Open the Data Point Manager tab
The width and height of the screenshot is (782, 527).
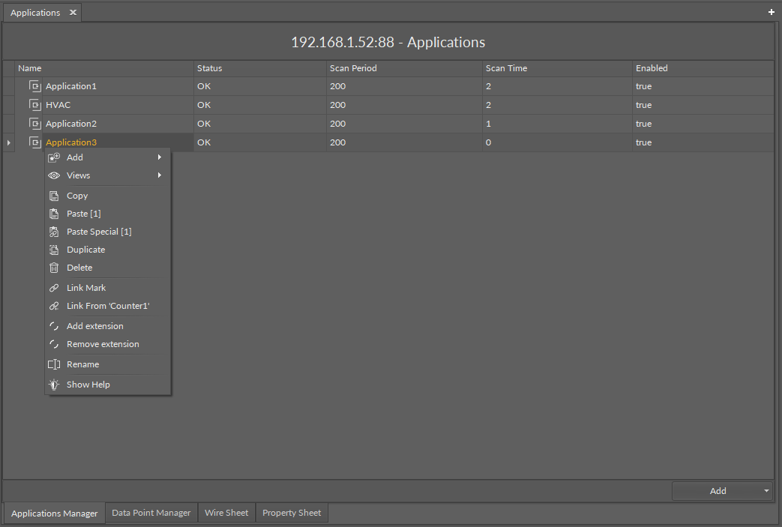[x=151, y=513]
